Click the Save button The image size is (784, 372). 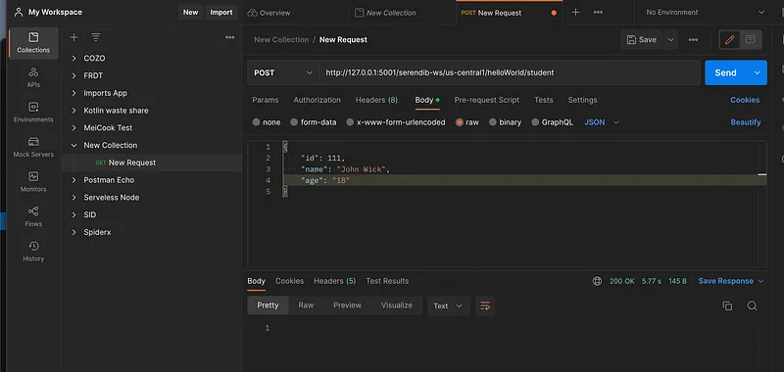642,40
